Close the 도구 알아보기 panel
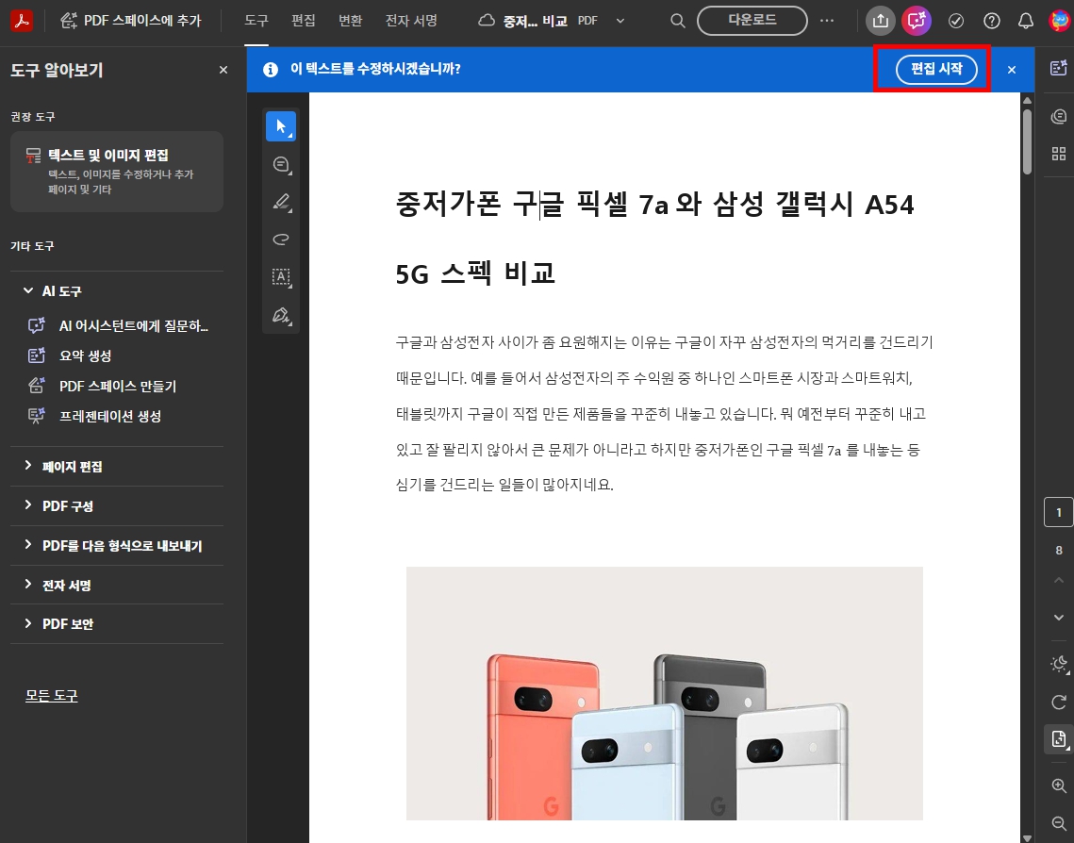The height and width of the screenshot is (843, 1074). point(223,70)
